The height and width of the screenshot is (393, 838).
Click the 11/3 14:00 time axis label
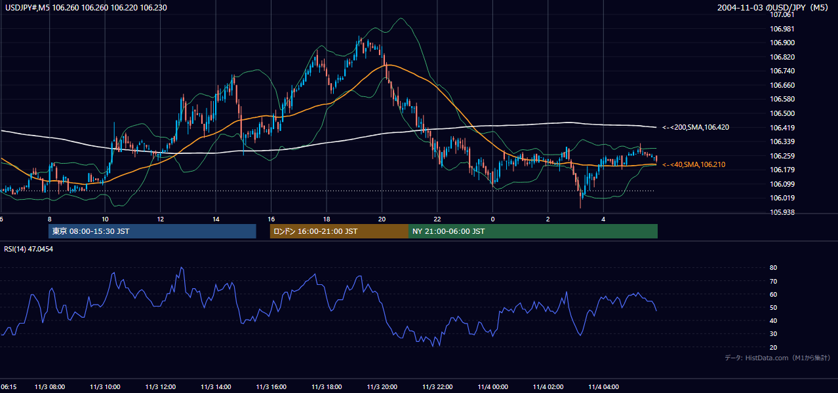point(216,387)
